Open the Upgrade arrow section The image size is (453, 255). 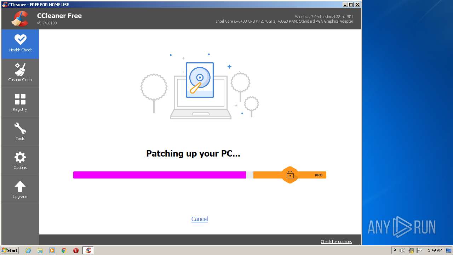(x=20, y=189)
